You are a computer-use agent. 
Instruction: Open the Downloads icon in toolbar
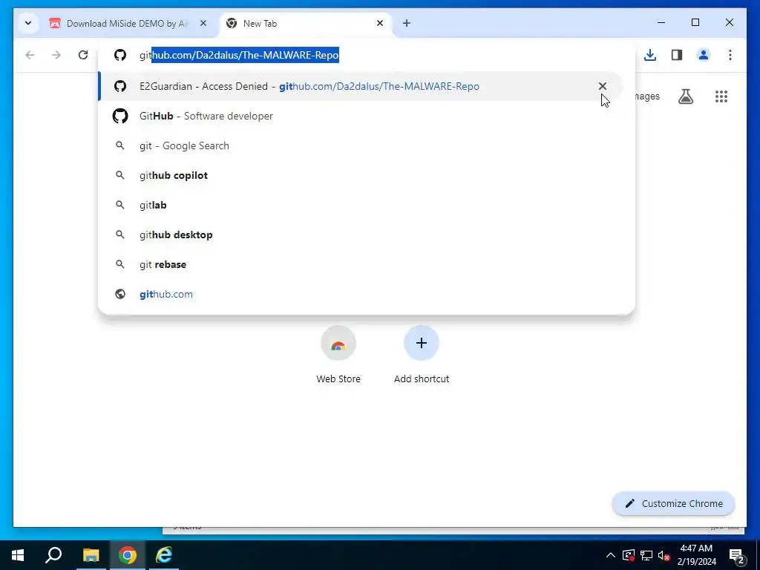[x=650, y=55]
